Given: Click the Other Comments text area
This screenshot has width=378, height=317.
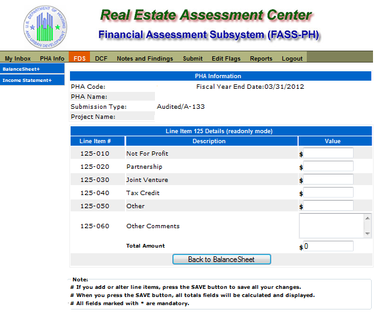Looking at the screenshot, I should [x=332, y=226].
